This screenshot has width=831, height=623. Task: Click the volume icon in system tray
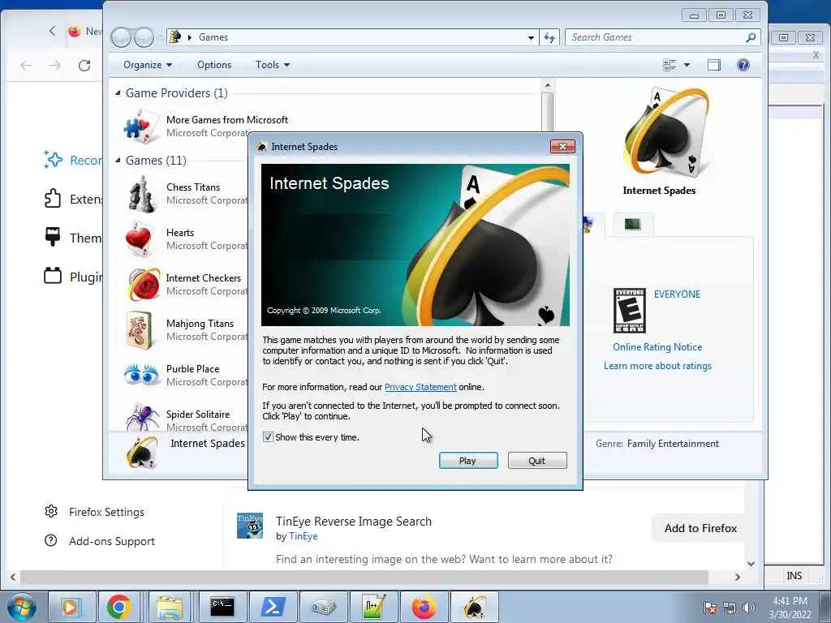(748, 608)
